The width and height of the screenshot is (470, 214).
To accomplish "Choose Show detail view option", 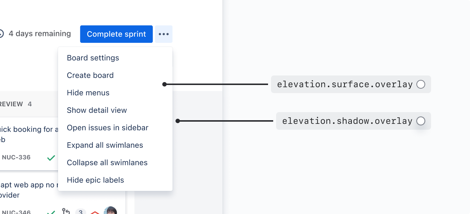I will point(97,110).
